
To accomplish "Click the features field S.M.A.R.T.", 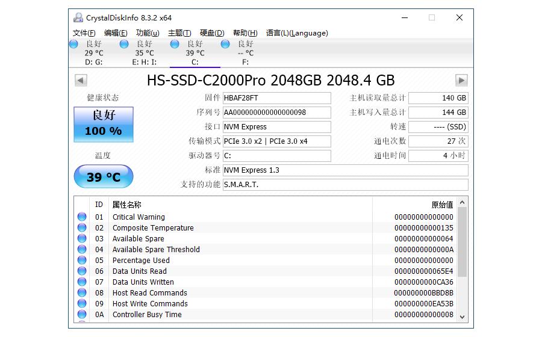I will point(345,185).
